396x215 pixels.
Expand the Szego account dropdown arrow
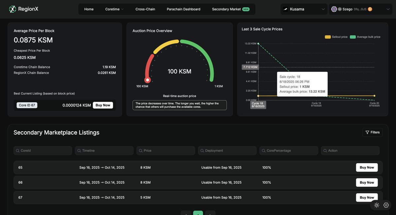388,9
